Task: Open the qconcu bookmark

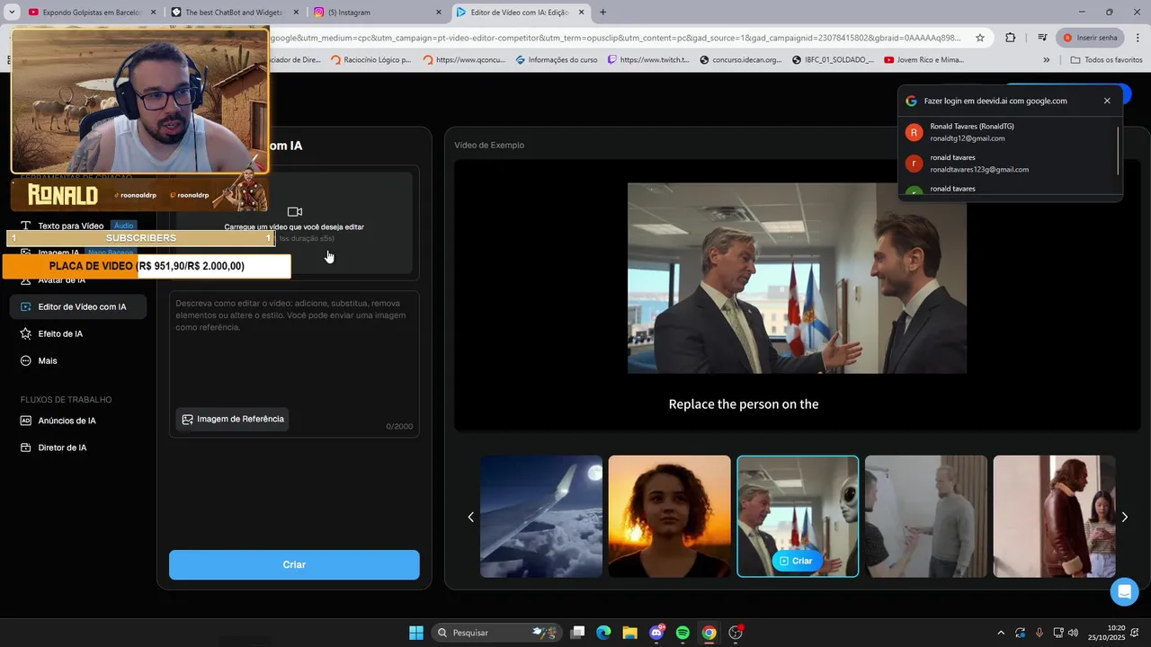Action: click(x=466, y=60)
